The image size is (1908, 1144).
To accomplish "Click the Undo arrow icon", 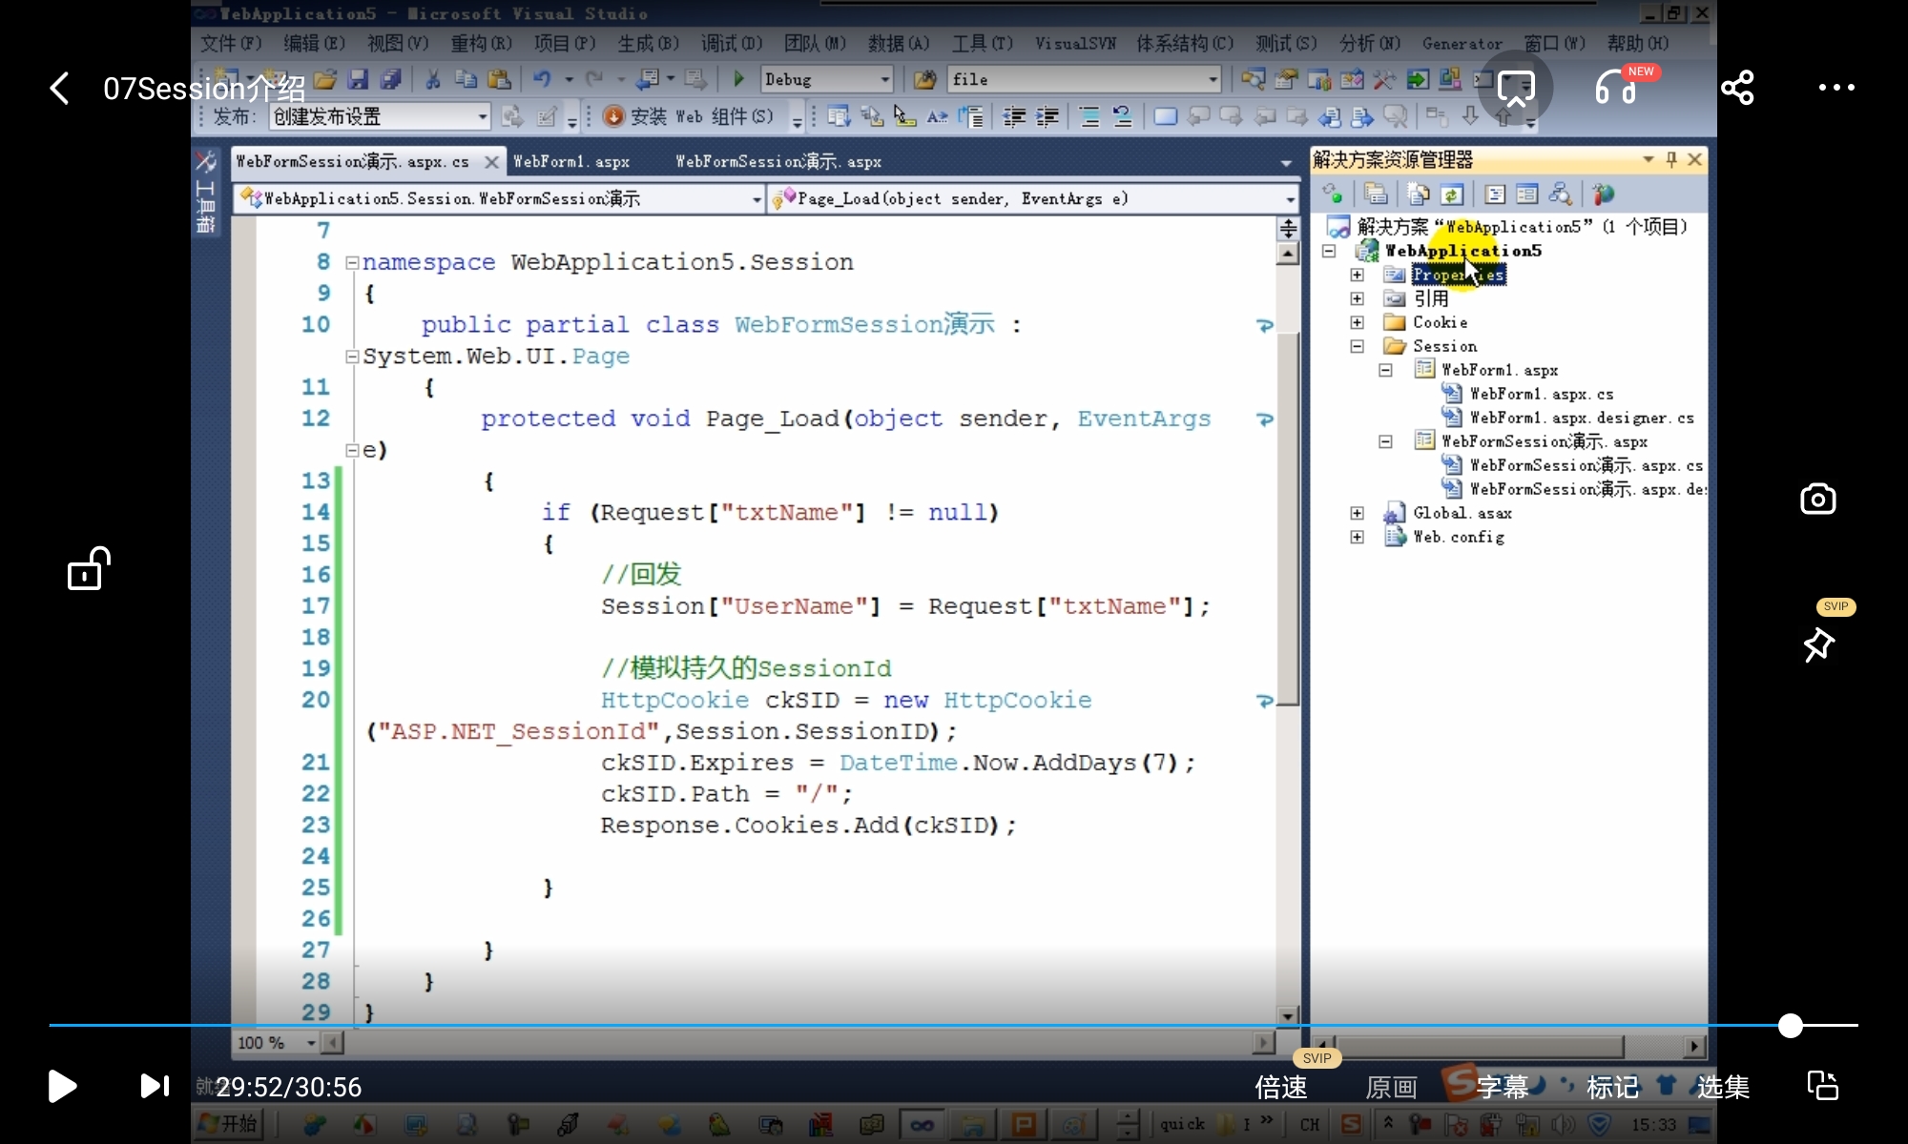I will click(x=542, y=79).
